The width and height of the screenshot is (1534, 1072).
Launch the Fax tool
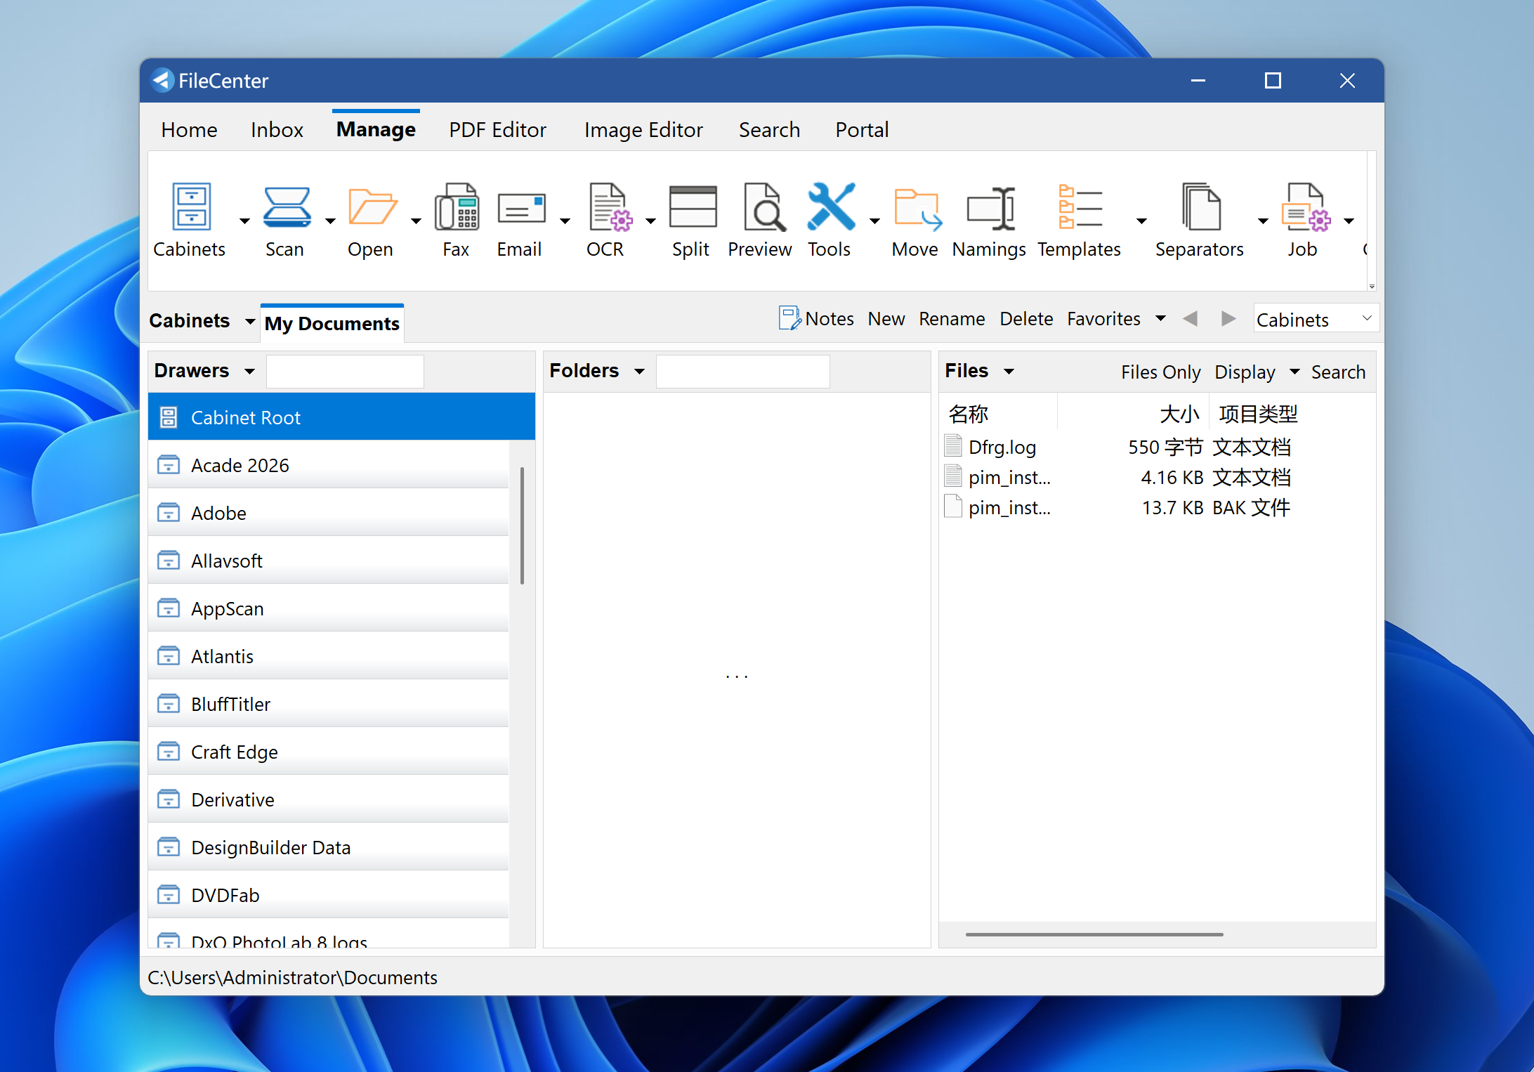456,220
